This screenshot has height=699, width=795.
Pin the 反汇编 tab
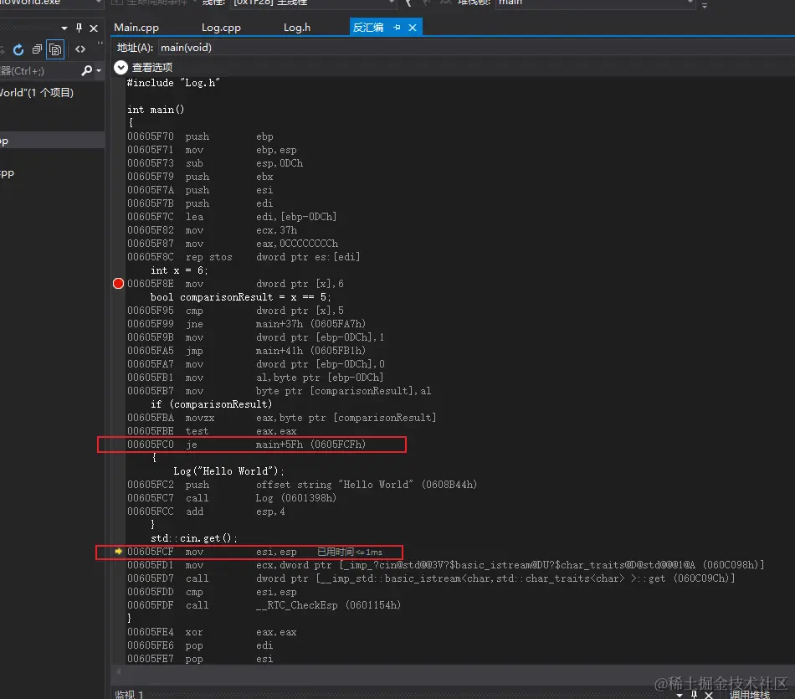[397, 28]
